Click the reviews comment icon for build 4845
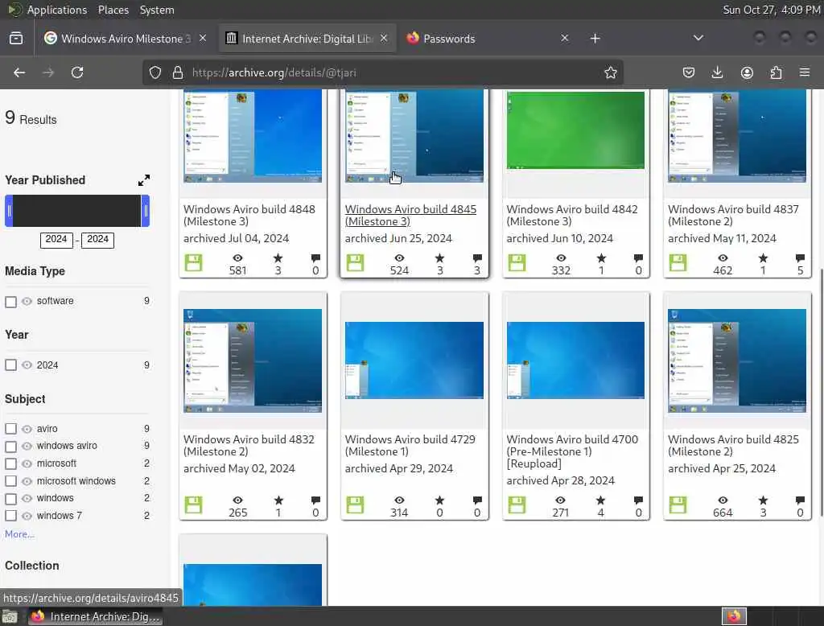The image size is (824, 626). 477,257
